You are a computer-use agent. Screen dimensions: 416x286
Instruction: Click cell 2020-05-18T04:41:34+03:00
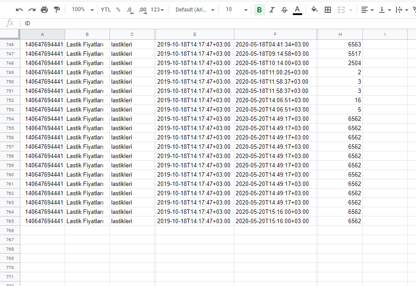[x=275, y=45]
